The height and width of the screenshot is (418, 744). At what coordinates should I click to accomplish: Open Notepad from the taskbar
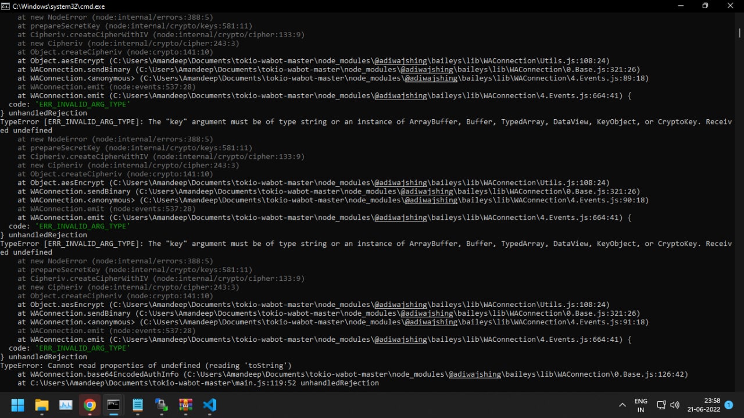coord(138,405)
